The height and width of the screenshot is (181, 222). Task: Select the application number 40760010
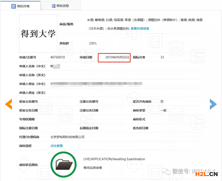tap(58, 57)
